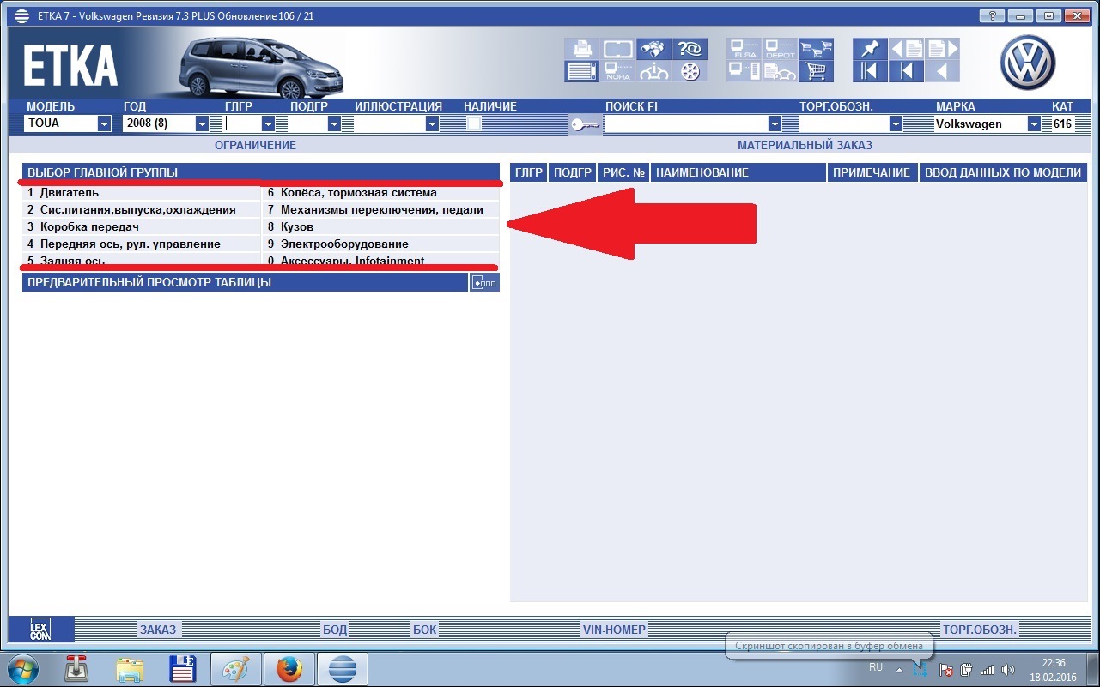Select group 9 Электрооборудование
The image size is (1100, 687).
click(380, 244)
